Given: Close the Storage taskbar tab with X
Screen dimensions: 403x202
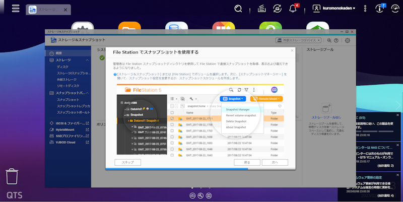Looking at the screenshot, I should [65, 10].
